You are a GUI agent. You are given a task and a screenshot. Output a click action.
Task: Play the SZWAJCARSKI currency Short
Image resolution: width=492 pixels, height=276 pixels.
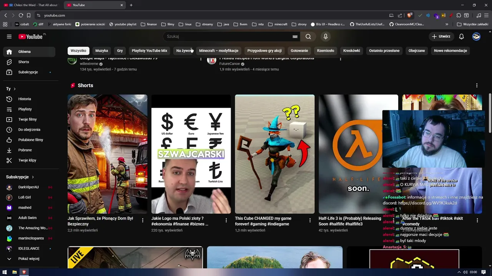[191, 154]
